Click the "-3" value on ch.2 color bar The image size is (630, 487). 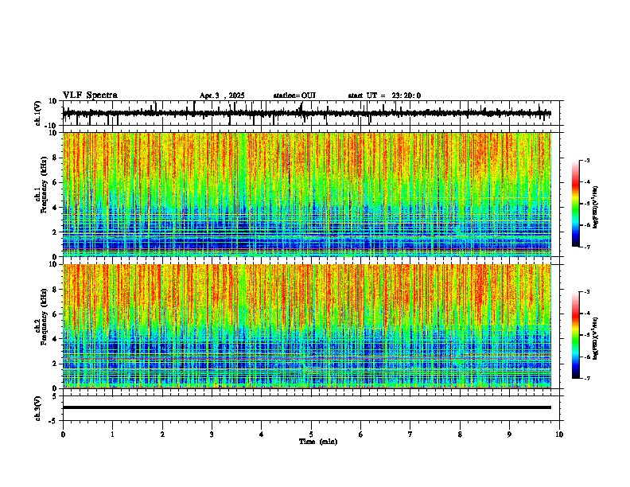[x=586, y=292]
